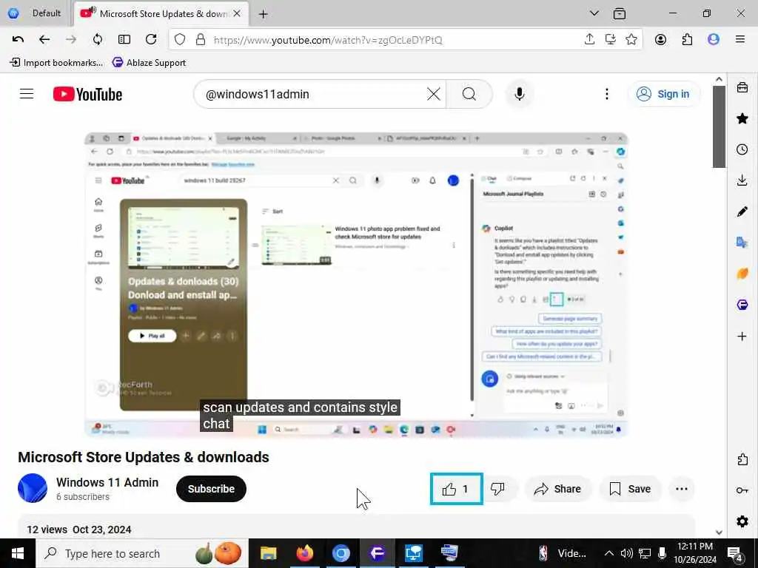Launch Firefox from the taskbar
758x568 pixels.
[304, 553]
